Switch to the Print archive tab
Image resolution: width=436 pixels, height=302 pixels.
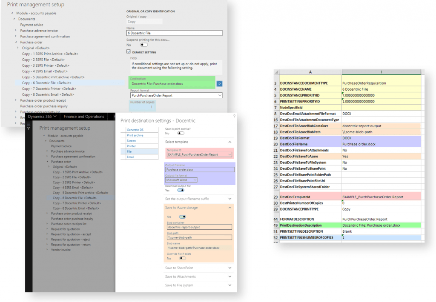pos(135,135)
